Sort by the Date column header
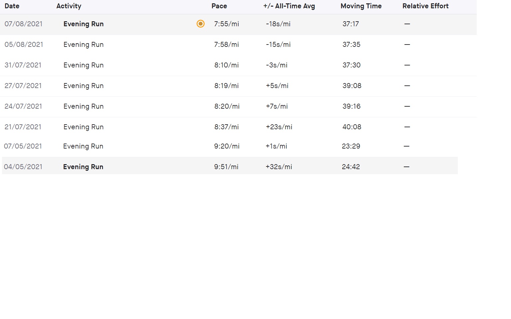511x319 pixels. tap(12, 6)
